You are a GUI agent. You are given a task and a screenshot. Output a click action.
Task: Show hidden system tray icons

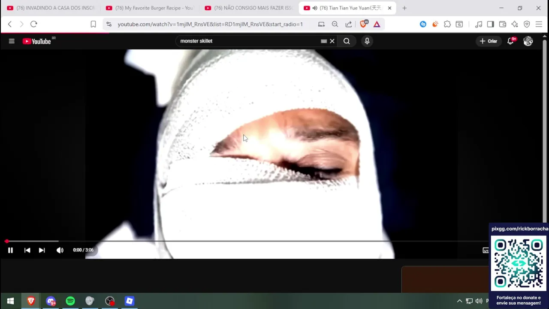pyautogui.click(x=459, y=301)
